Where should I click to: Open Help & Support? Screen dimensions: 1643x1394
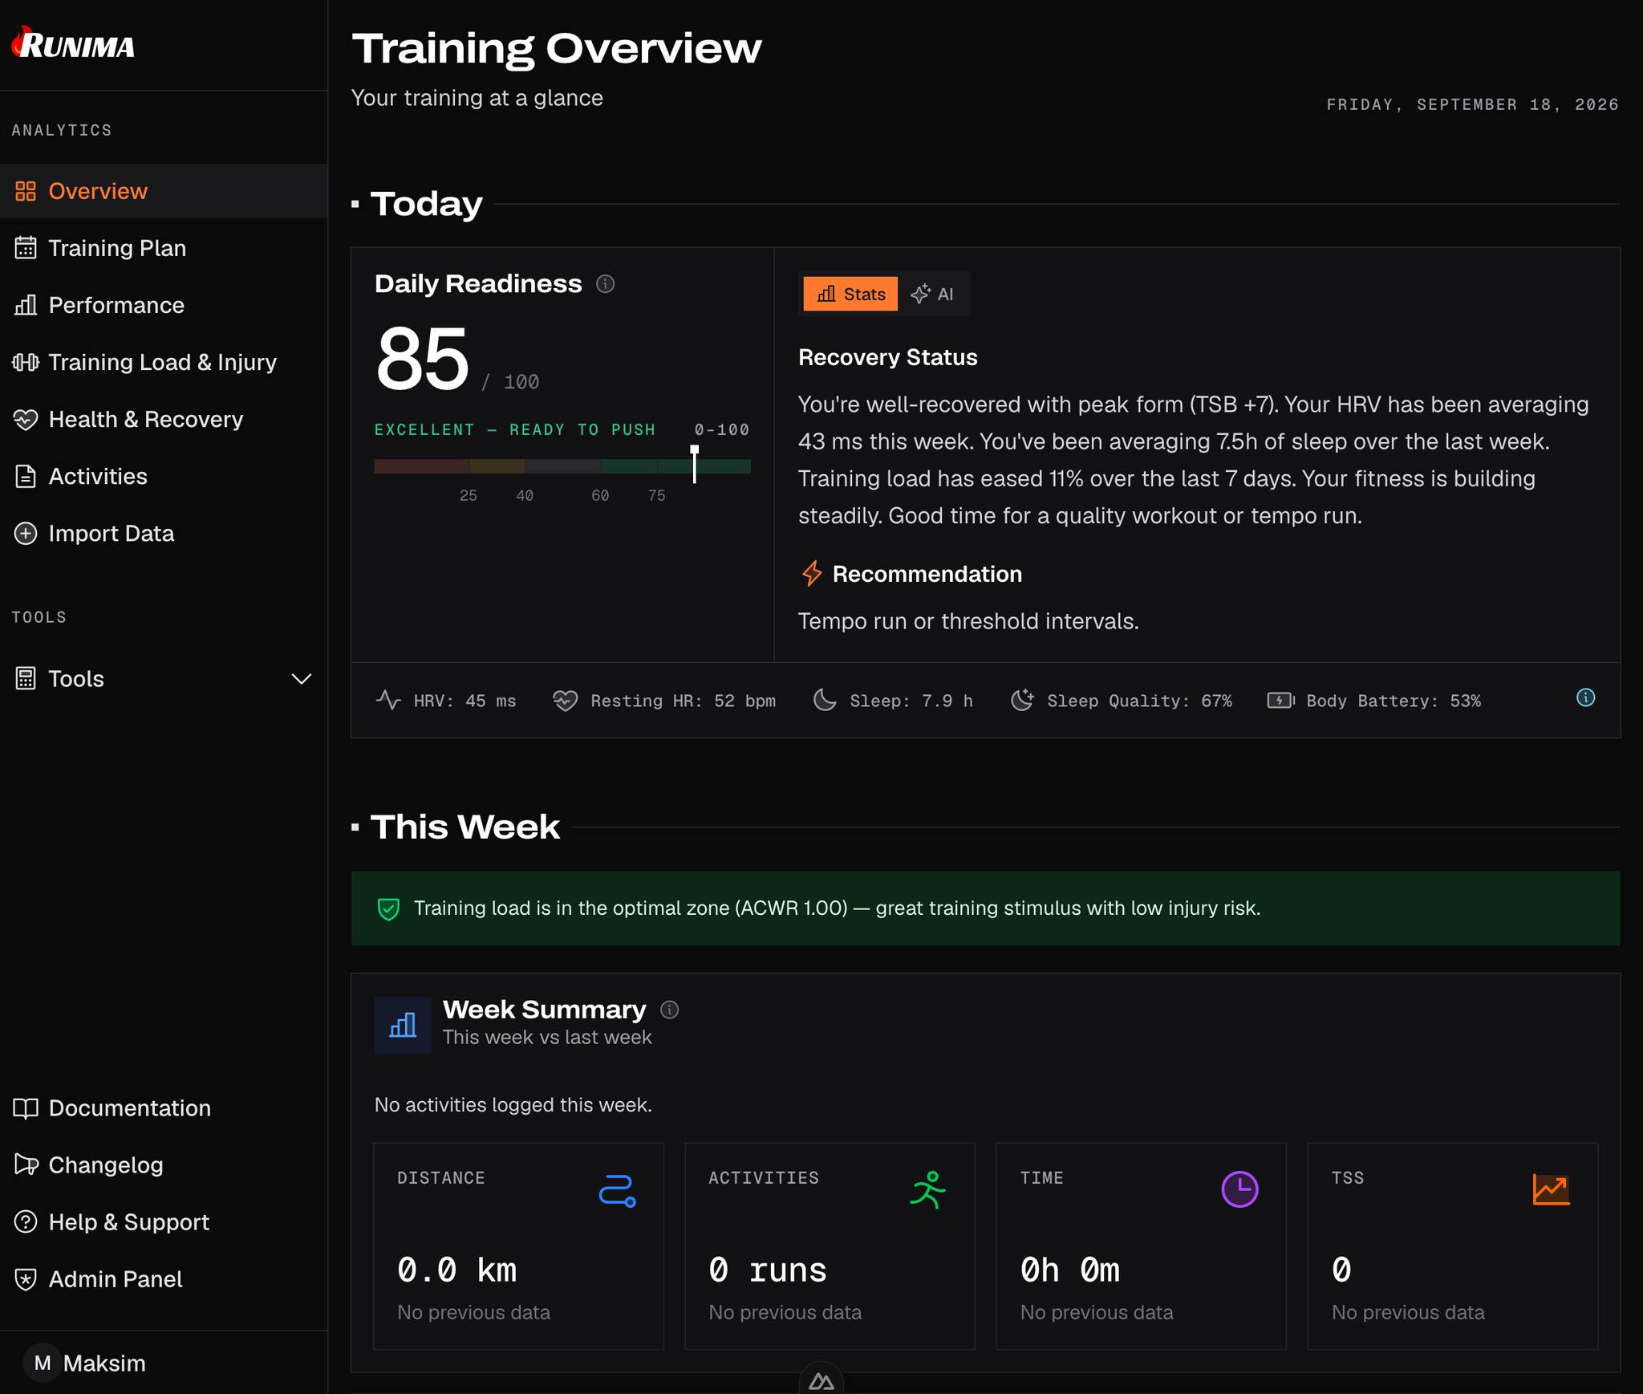click(x=164, y=1221)
